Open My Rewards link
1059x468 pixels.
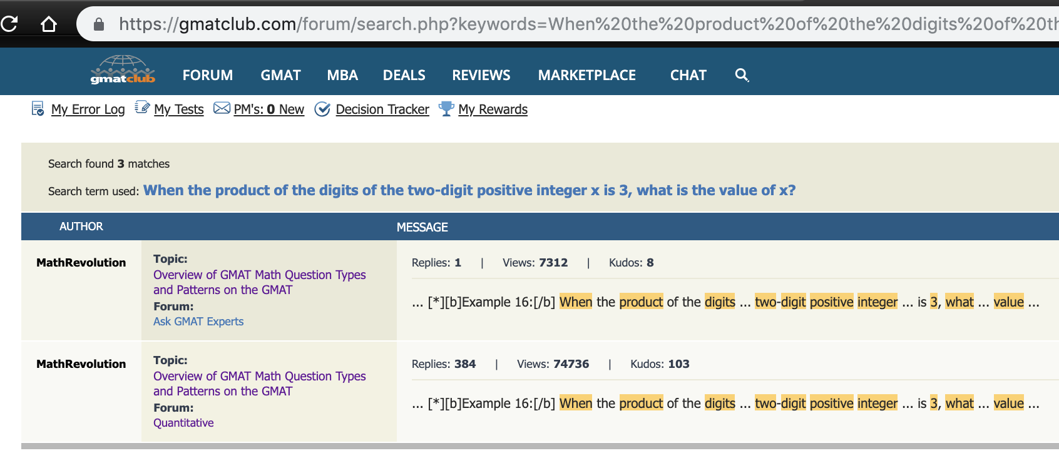(x=493, y=109)
